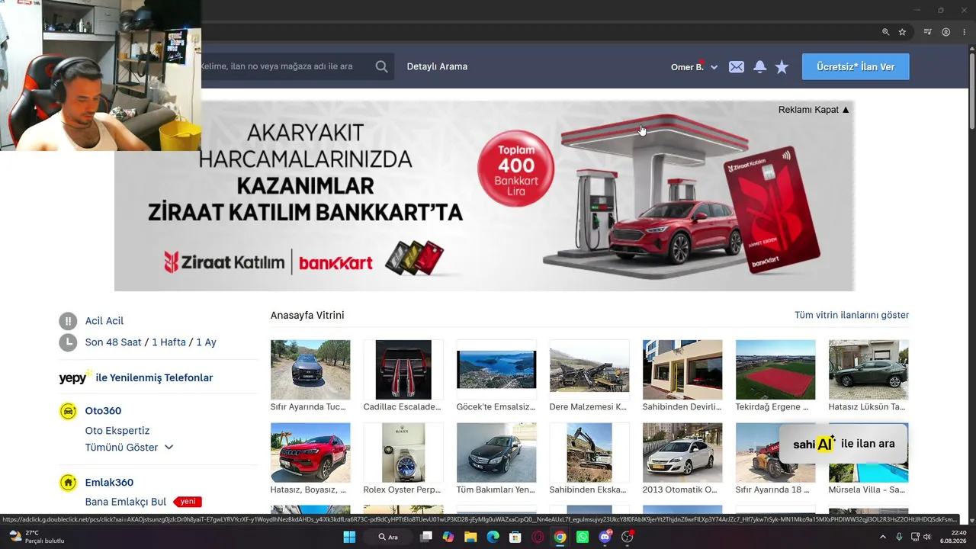
Task: Open Tüm vitrin ilanlarını göster link
Action: (x=852, y=315)
